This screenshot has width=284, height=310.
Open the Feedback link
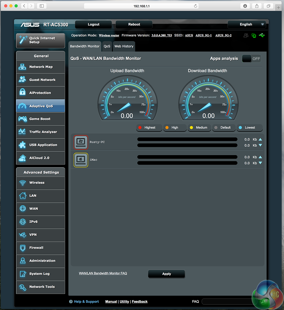coord(140,301)
